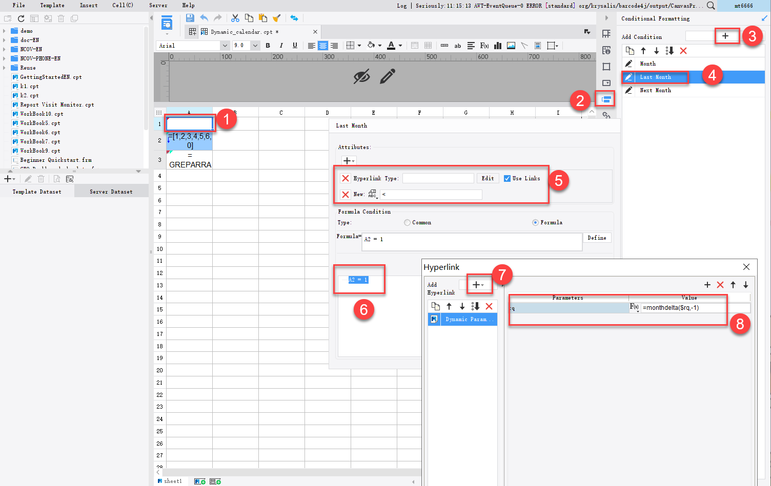This screenshot has width=771, height=486.
Task: Select the Bold formatting icon
Action: click(x=268, y=46)
